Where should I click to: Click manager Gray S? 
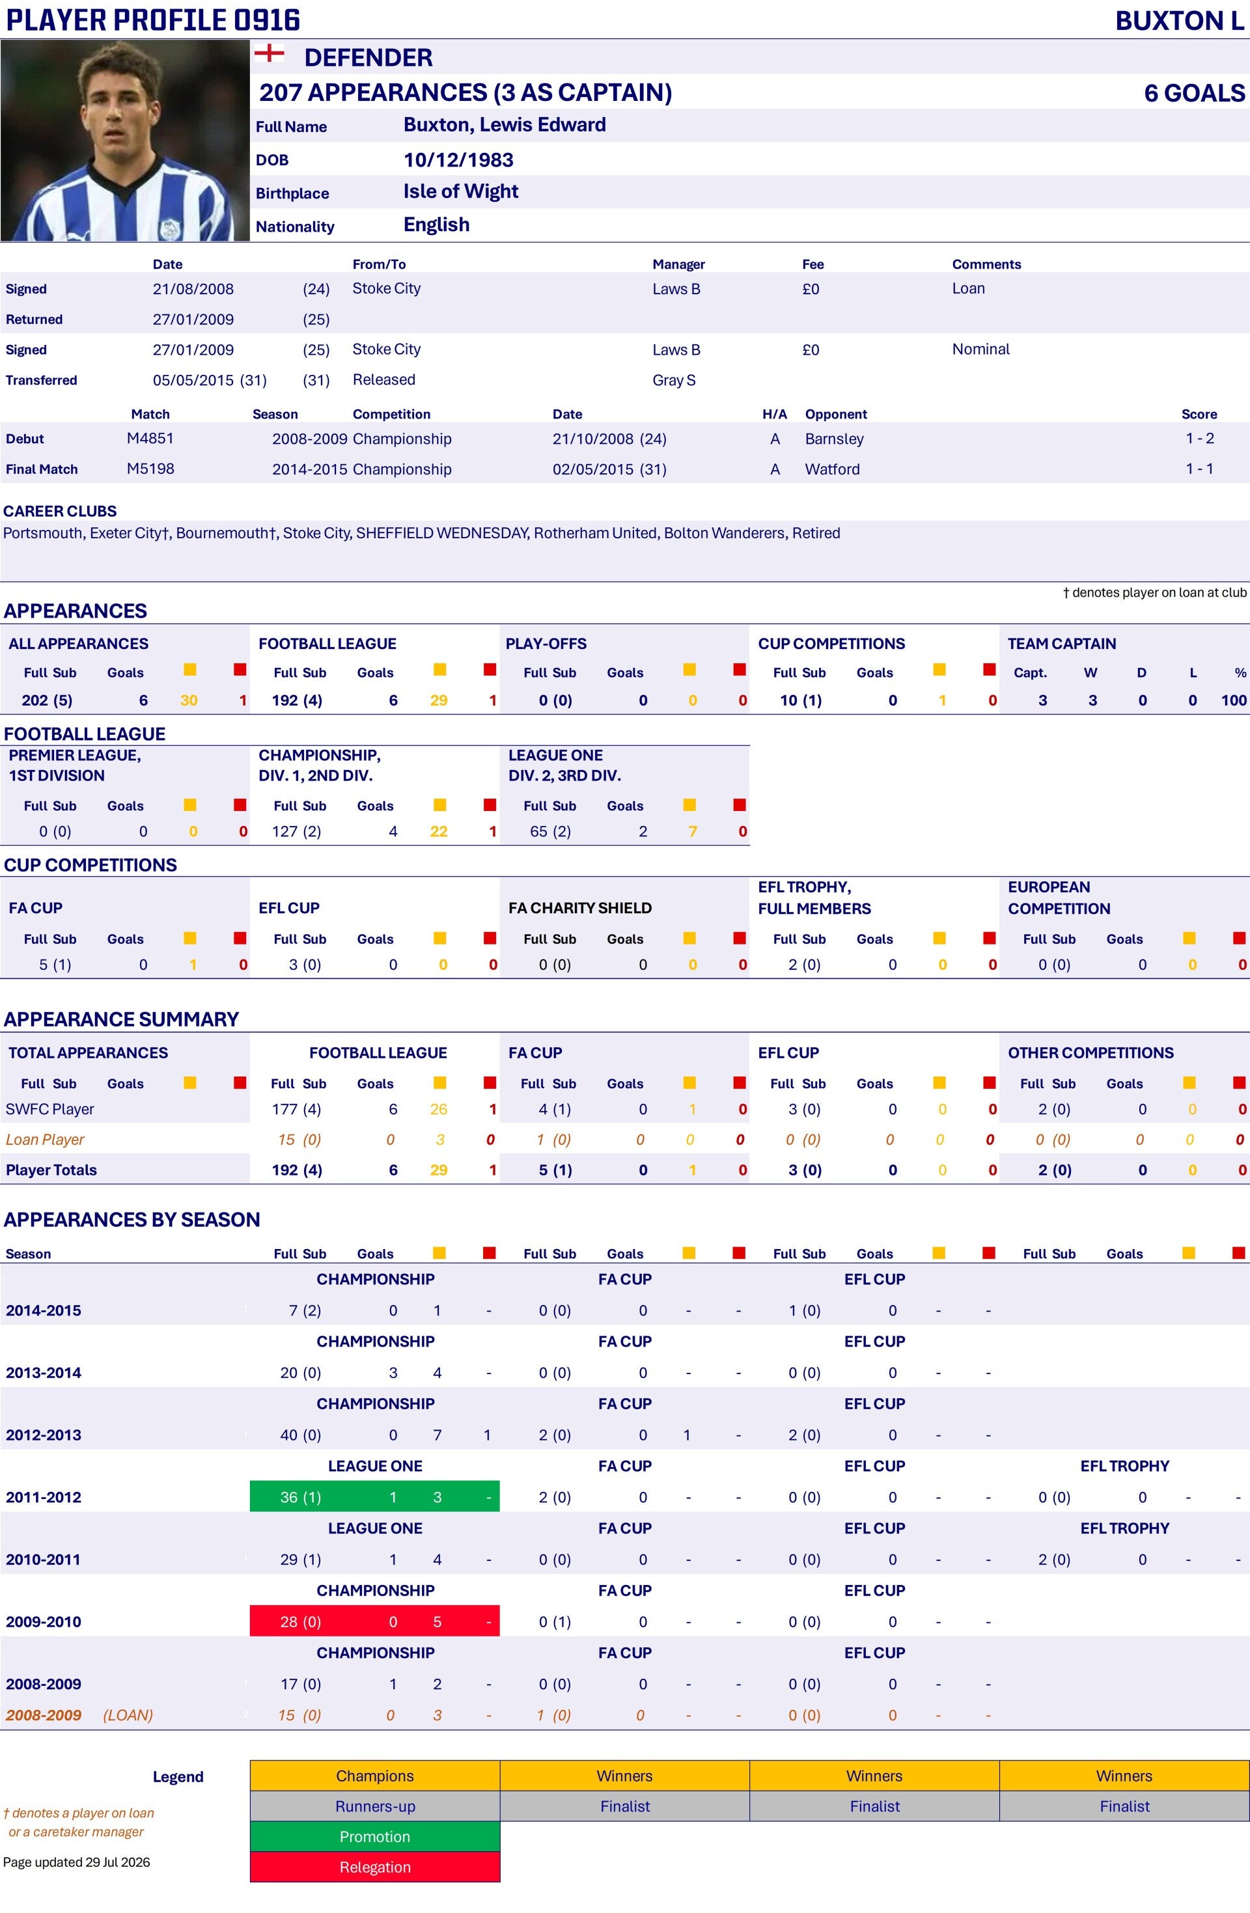674,380
